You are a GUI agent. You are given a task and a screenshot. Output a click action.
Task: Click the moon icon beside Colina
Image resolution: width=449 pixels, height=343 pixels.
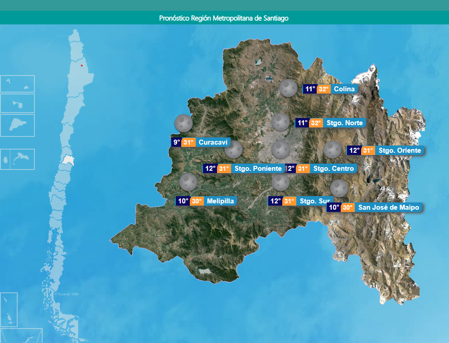pos(288,88)
